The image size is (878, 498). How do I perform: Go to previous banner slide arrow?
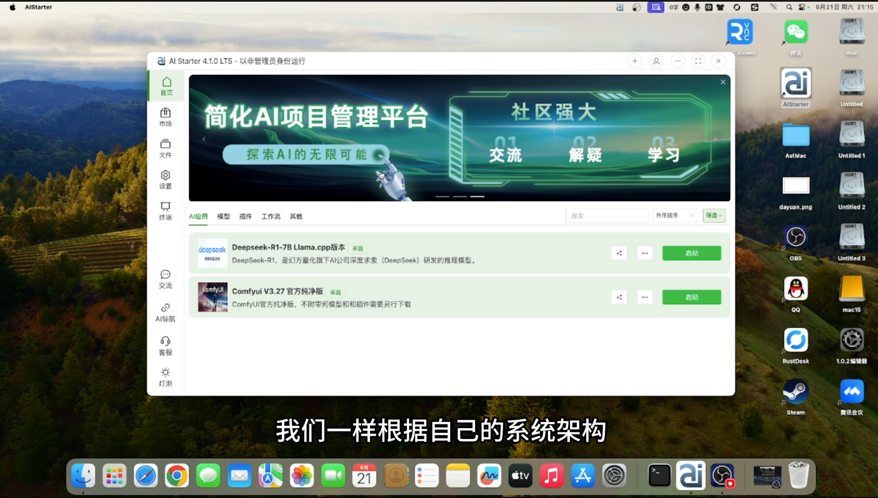pyautogui.click(x=204, y=139)
